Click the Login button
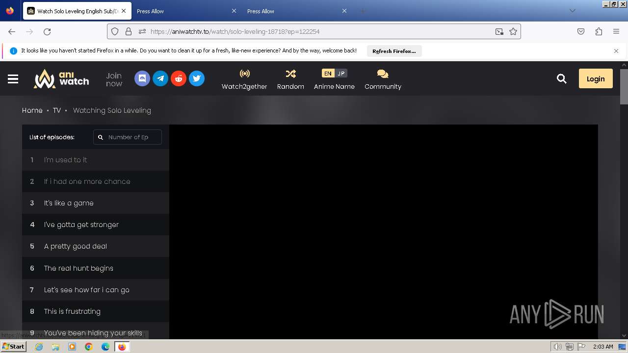Viewport: 628px width, 353px height. 596,78
